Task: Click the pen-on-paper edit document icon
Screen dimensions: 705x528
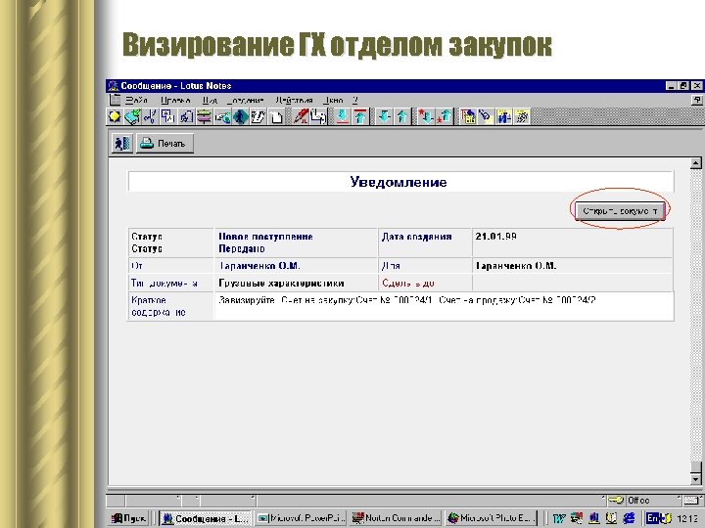Action: [x=258, y=116]
